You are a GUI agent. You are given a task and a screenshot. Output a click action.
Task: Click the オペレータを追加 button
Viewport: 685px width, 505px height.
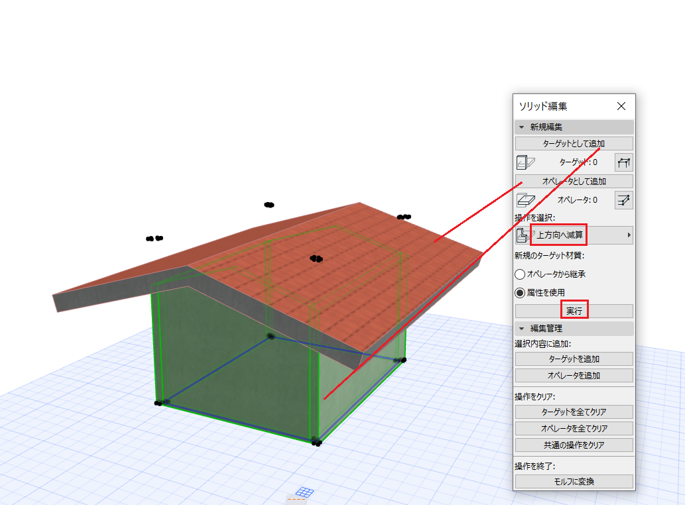pyautogui.click(x=574, y=375)
